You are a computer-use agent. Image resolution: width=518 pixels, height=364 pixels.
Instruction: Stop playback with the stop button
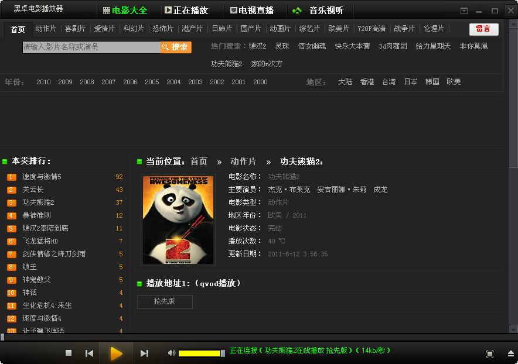(x=69, y=353)
